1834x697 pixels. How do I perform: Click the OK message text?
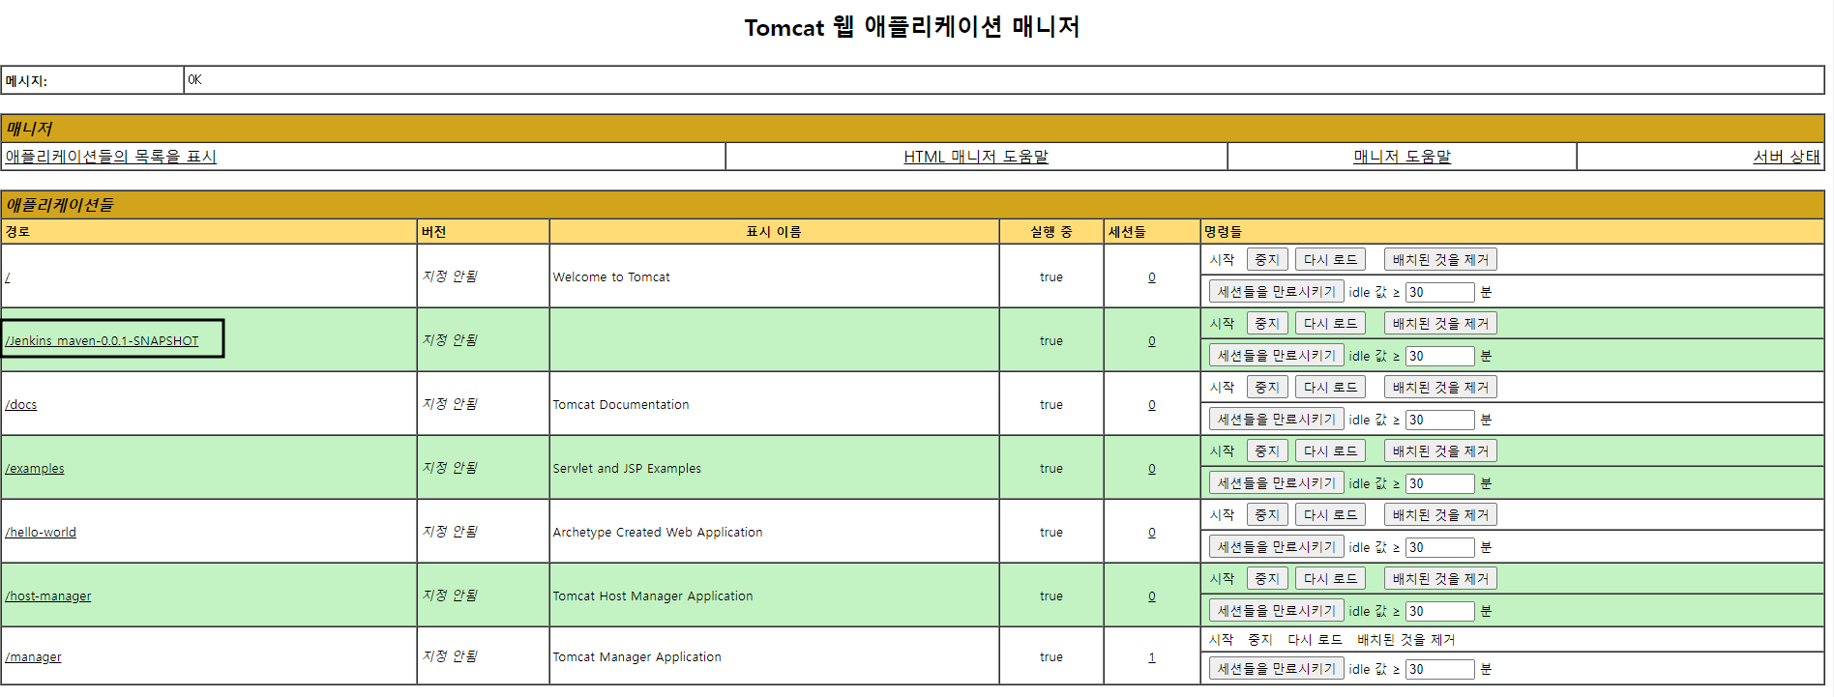(x=194, y=80)
